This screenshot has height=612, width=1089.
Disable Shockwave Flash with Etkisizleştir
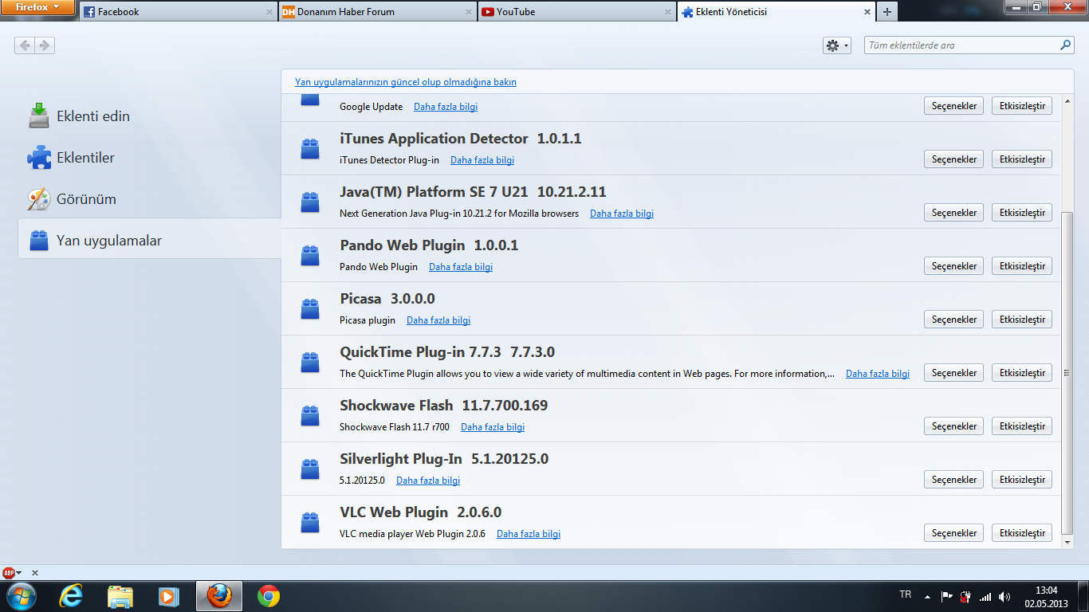click(1022, 426)
